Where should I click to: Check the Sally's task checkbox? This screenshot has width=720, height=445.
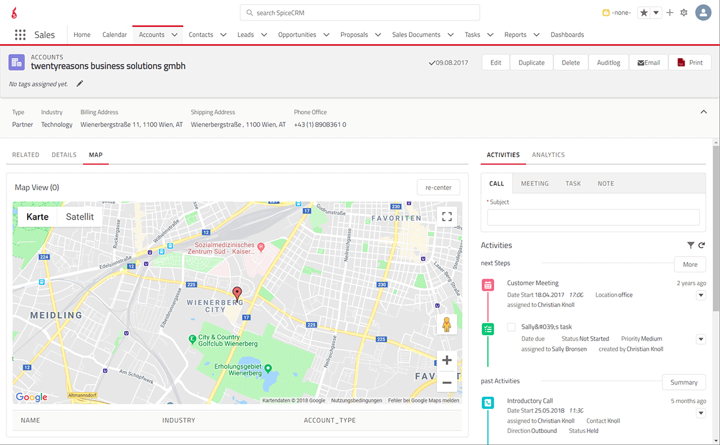[x=511, y=327]
